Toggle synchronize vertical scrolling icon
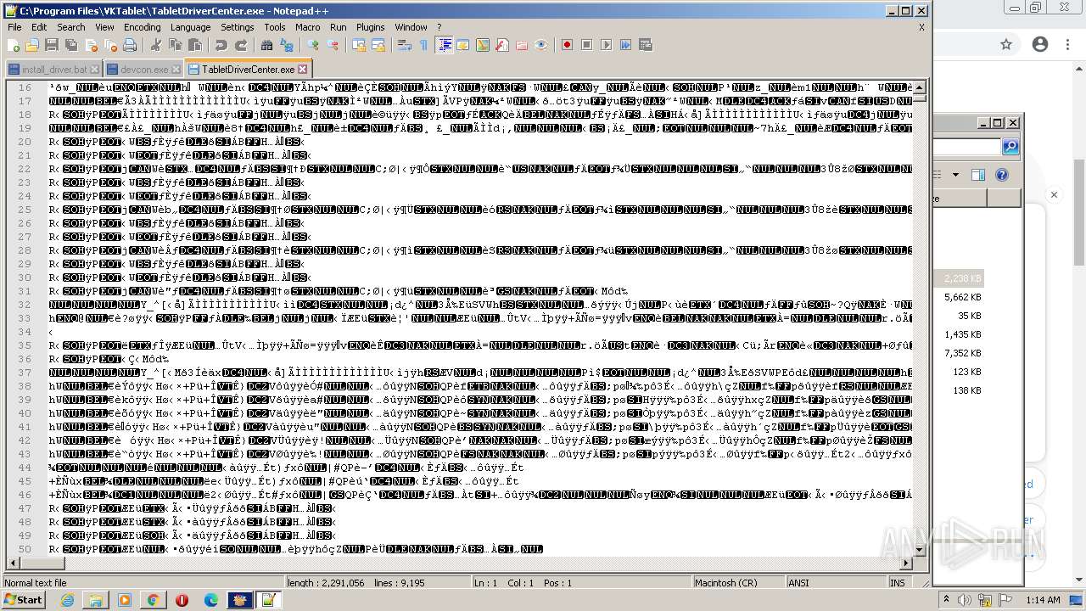The height and width of the screenshot is (611, 1086). coord(359,45)
